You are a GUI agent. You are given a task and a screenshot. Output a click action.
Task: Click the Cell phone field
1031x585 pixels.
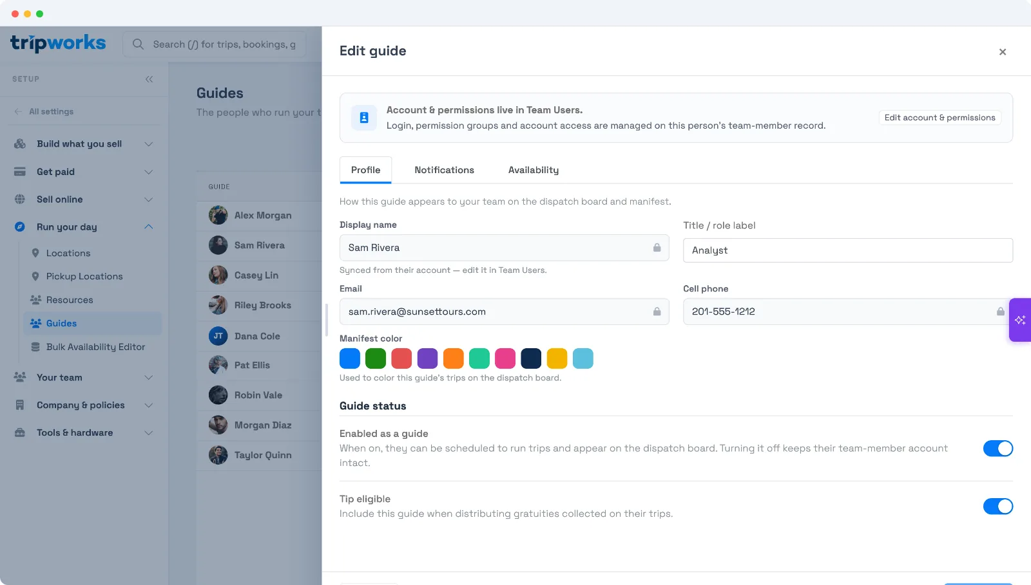point(848,311)
